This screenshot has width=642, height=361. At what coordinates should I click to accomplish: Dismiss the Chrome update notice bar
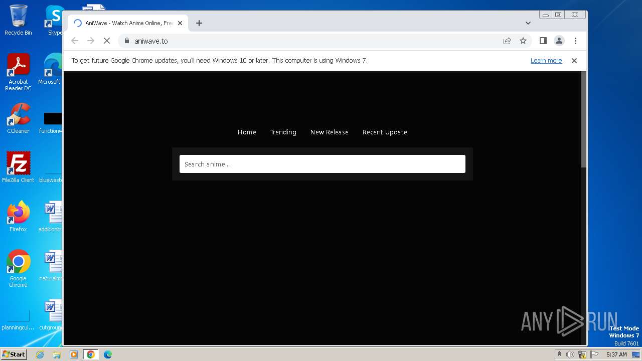pyautogui.click(x=574, y=61)
